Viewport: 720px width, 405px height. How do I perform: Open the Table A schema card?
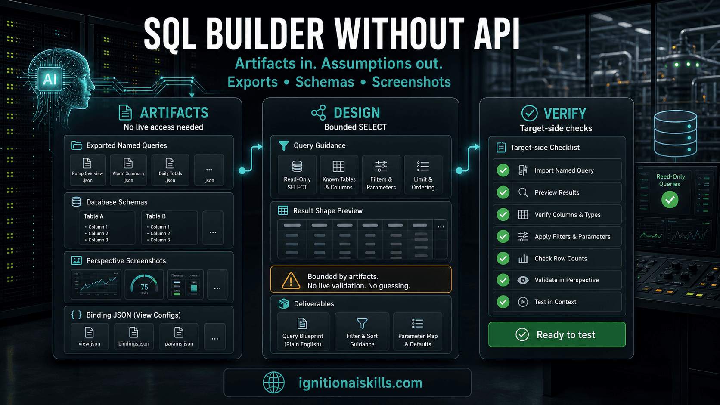click(x=107, y=228)
